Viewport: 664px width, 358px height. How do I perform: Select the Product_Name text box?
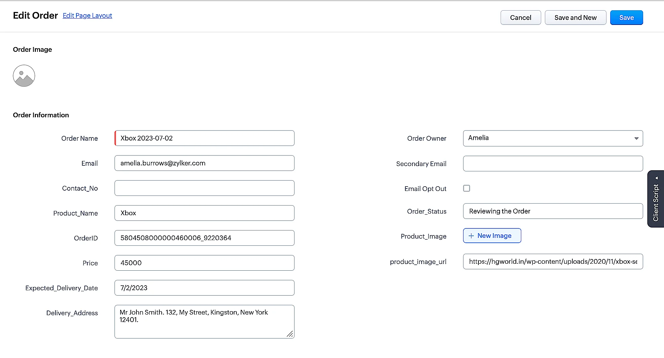click(204, 213)
